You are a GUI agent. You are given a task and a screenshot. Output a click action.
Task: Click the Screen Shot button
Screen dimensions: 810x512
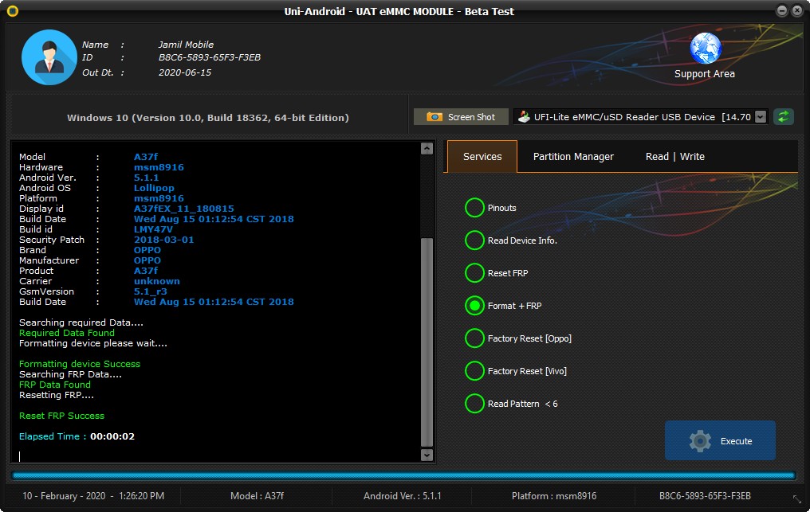(460, 117)
